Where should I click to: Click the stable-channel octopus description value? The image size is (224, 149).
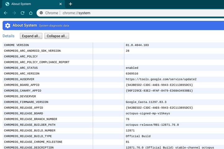(x=170, y=147)
